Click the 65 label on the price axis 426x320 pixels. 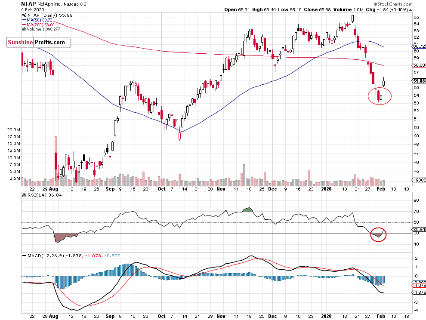416,17
